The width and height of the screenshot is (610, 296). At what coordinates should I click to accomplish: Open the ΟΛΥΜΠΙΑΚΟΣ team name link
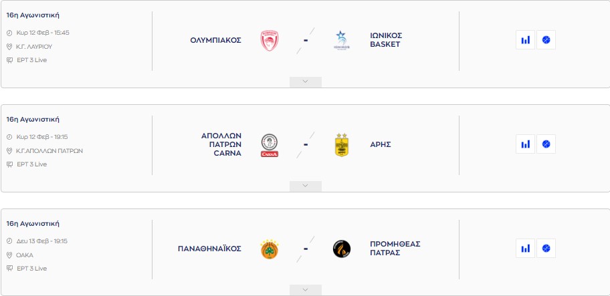[x=215, y=40]
